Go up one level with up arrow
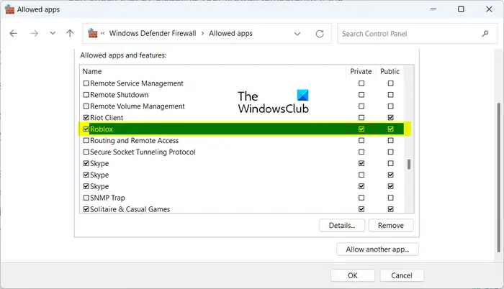 coord(70,33)
